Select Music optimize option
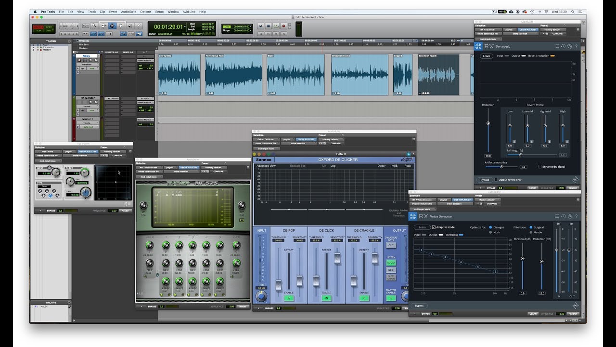The width and height of the screenshot is (616, 347). [490, 232]
